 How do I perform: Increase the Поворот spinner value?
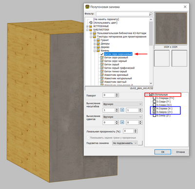coord(117,94)
